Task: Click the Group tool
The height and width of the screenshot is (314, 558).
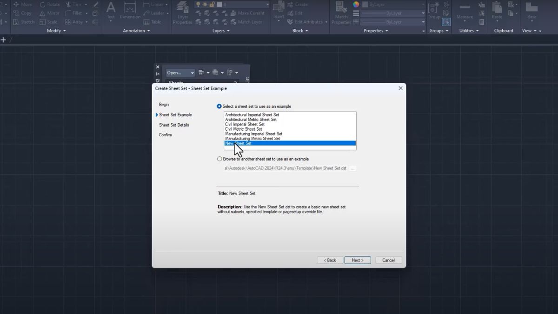Action: click(434, 11)
